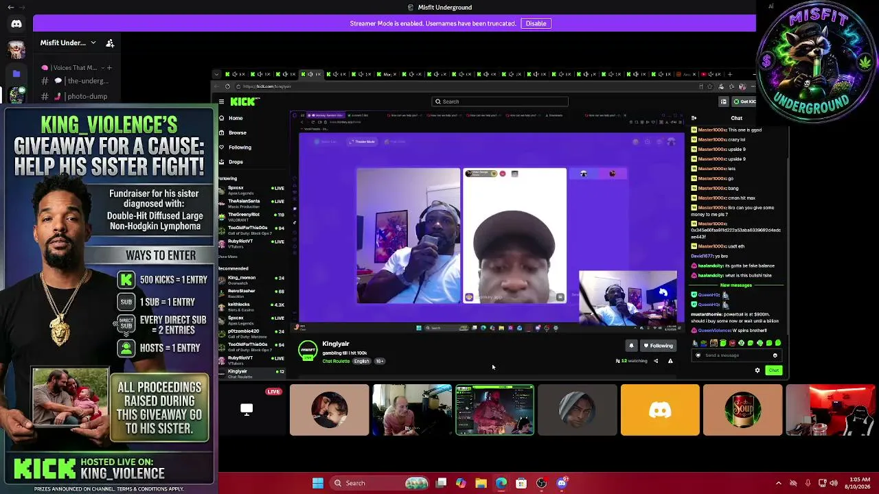Screen dimensions: 879x494
Task: Click the Chat Roulette category link
Action: (336, 361)
